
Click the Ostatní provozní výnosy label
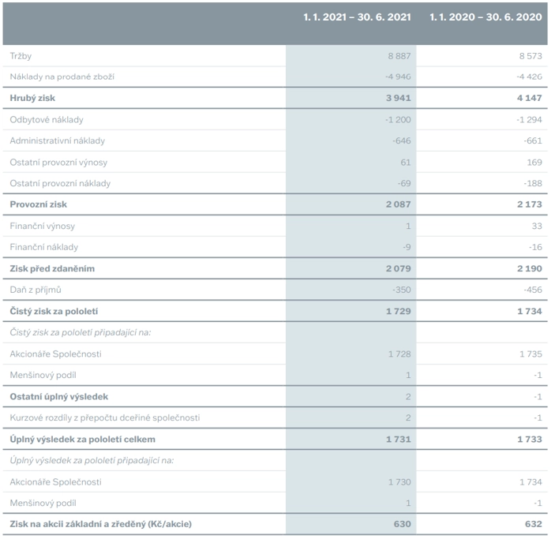pos(58,163)
